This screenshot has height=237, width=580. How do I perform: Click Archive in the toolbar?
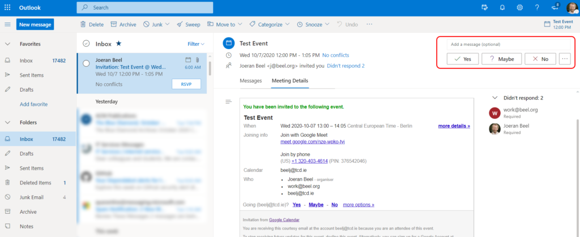tap(123, 24)
